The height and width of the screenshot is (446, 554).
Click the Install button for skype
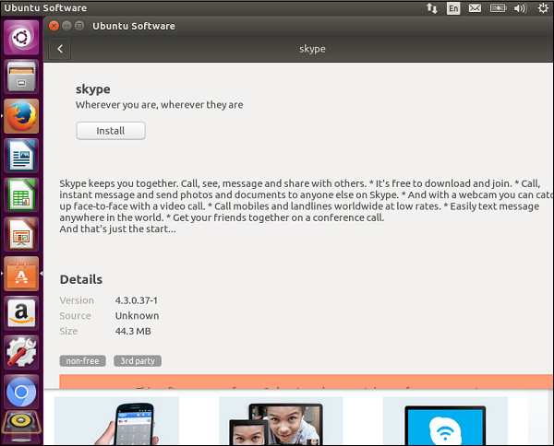[111, 131]
